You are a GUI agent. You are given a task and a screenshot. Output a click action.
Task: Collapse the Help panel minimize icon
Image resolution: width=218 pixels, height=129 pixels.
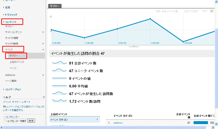coord(44,97)
